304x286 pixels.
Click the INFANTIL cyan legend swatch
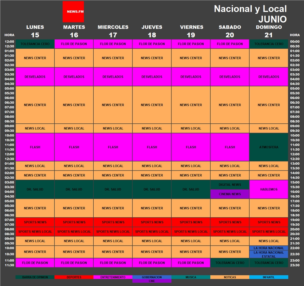268,277
